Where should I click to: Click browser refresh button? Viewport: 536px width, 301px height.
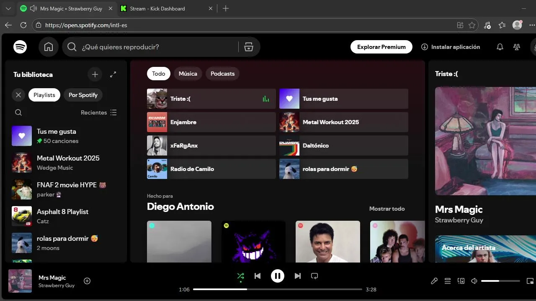23,25
